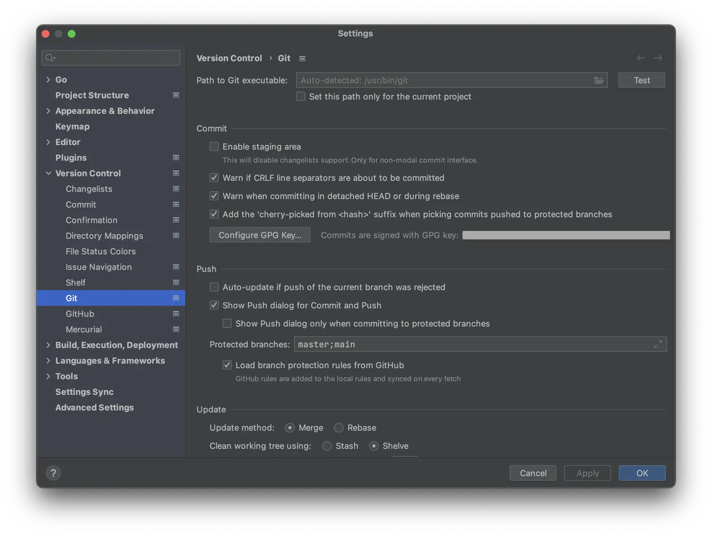Click the project-level icon beside Git breadcrumb
This screenshot has width=712, height=536.
point(303,59)
